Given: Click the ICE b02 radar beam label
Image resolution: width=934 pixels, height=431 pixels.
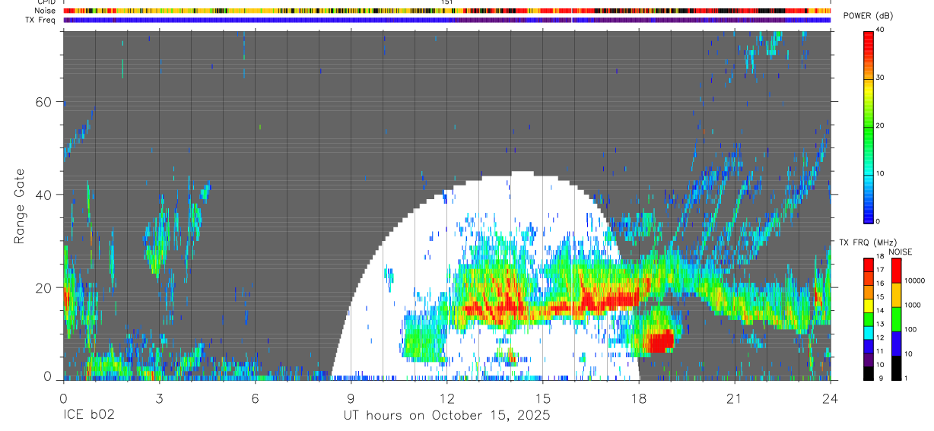Looking at the screenshot, I should tap(91, 415).
